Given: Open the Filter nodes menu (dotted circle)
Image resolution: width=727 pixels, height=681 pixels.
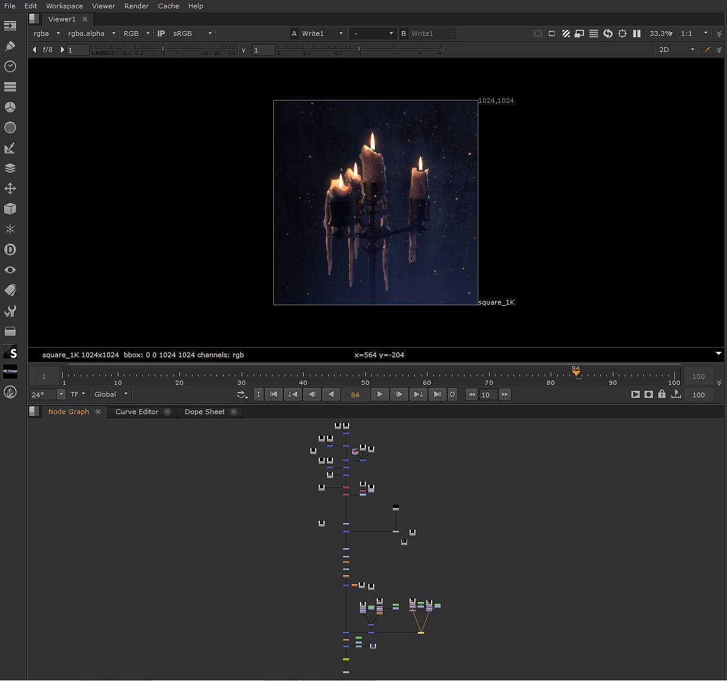Looking at the screenshot, I should 10,127.
